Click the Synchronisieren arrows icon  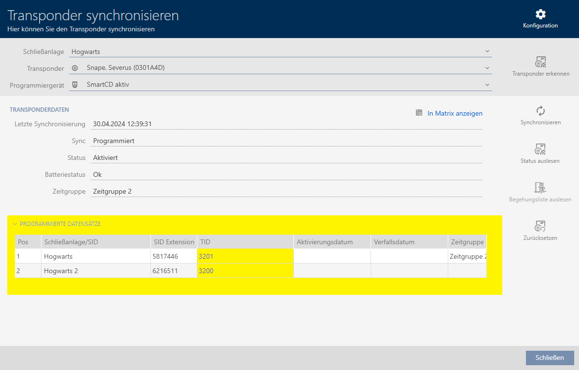coord(540,111)
